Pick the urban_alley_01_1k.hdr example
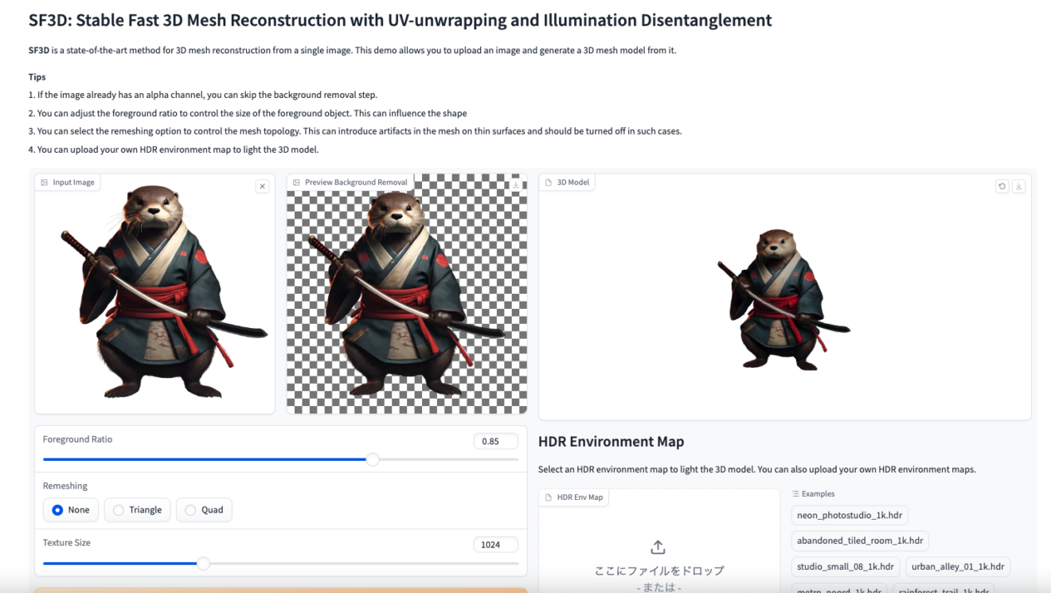The width and height of the screenshot is (1051, 593). pyautogui.click(x=957, y=567)
